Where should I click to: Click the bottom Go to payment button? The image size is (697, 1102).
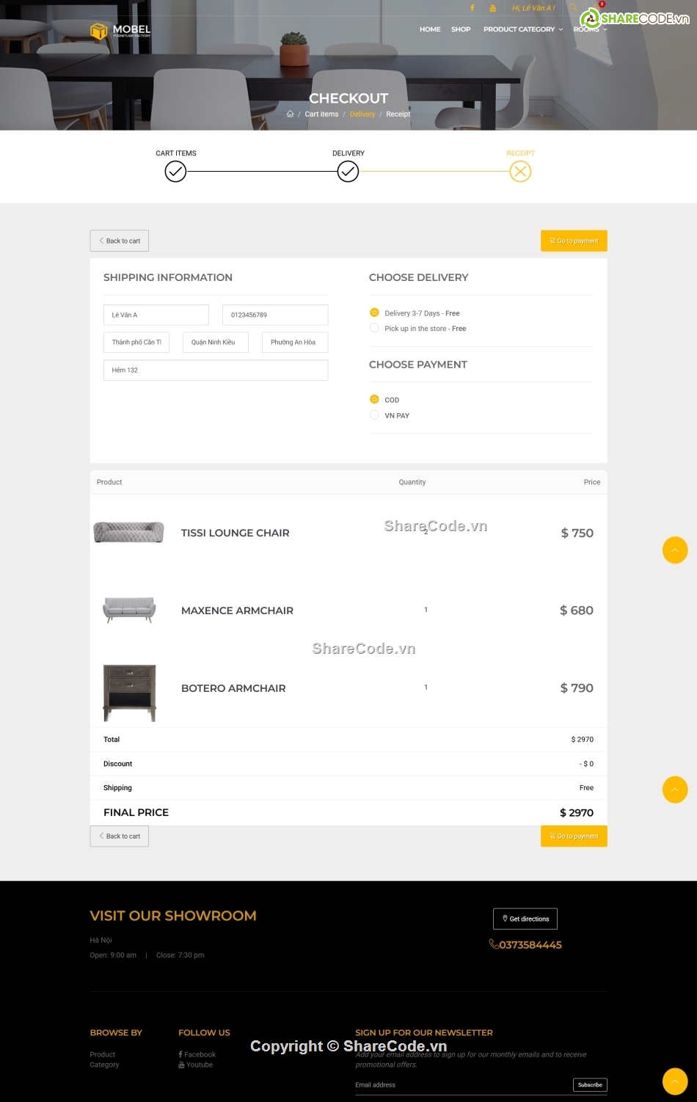click(574, 836)
